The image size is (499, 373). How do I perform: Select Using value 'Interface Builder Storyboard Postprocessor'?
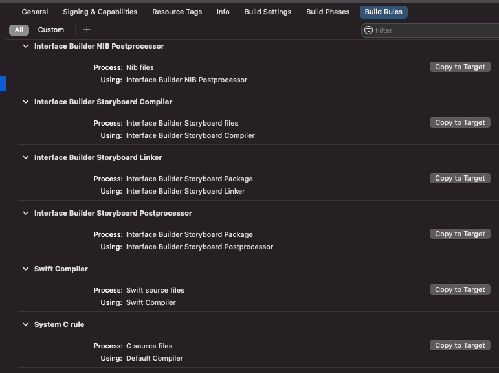click(199, 247)
